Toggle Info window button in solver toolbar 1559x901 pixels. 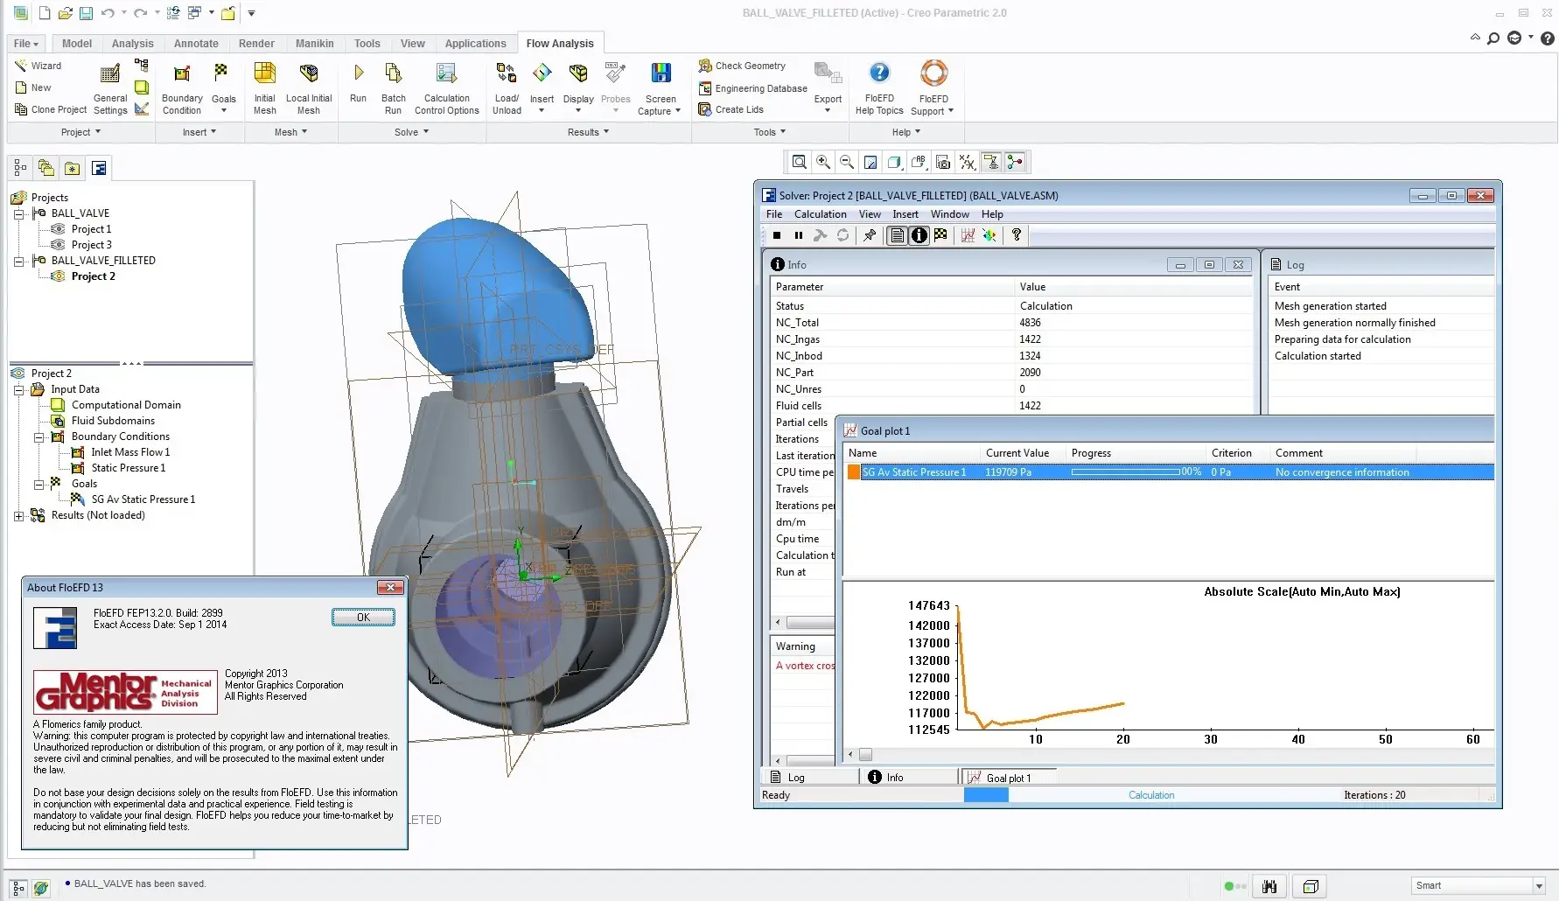click(x=919, y=235)
